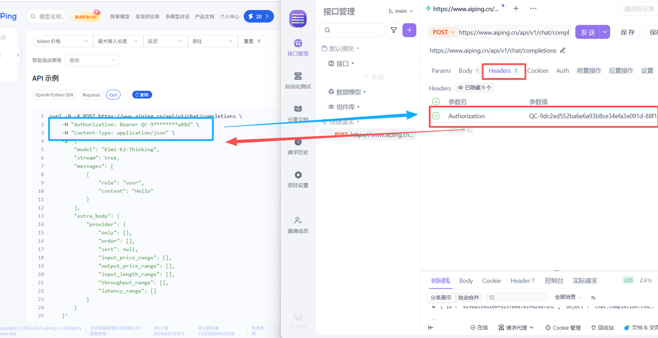The height and width of the screenshot is (338, 658).
Task: Select 分条展示 display mode
Action: click(x=441, y=297)
